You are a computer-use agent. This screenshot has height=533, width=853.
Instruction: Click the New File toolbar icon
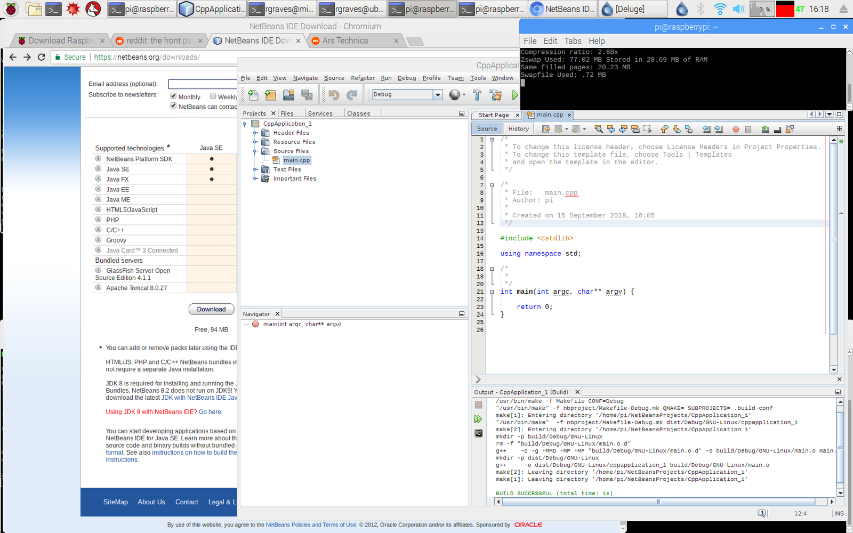[x=253, y=95]
